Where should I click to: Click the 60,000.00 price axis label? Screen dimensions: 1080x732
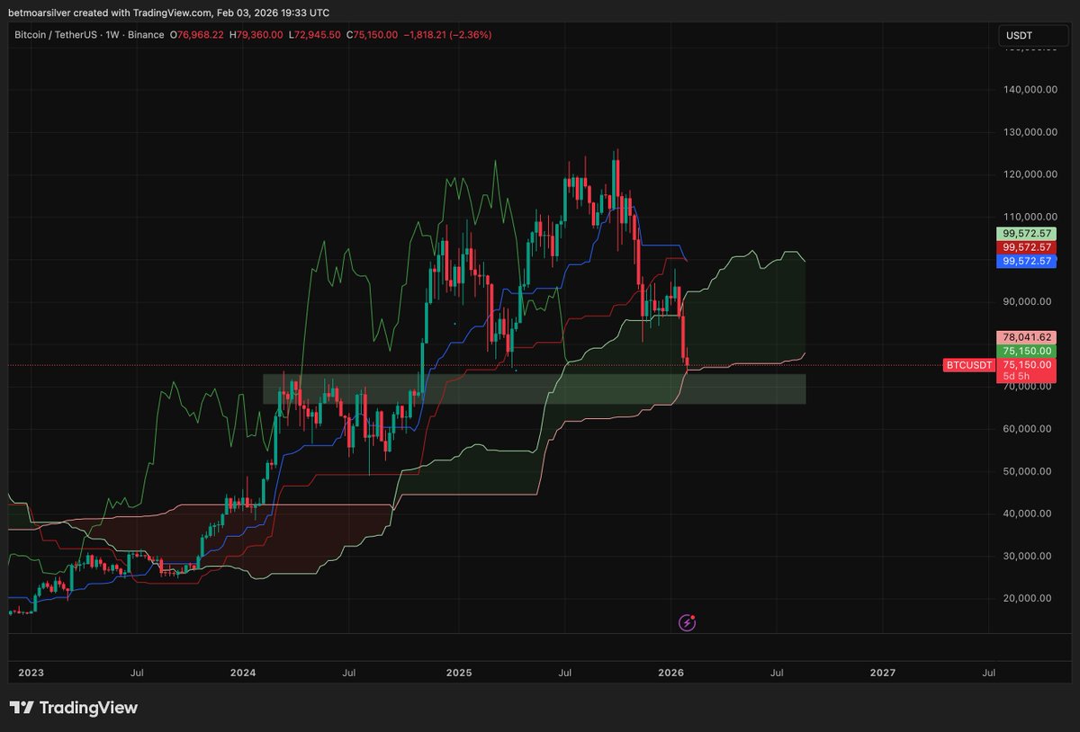tap(1027, 429)
